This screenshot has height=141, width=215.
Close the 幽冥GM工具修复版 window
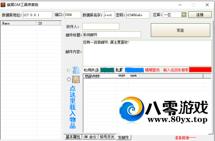207,5
